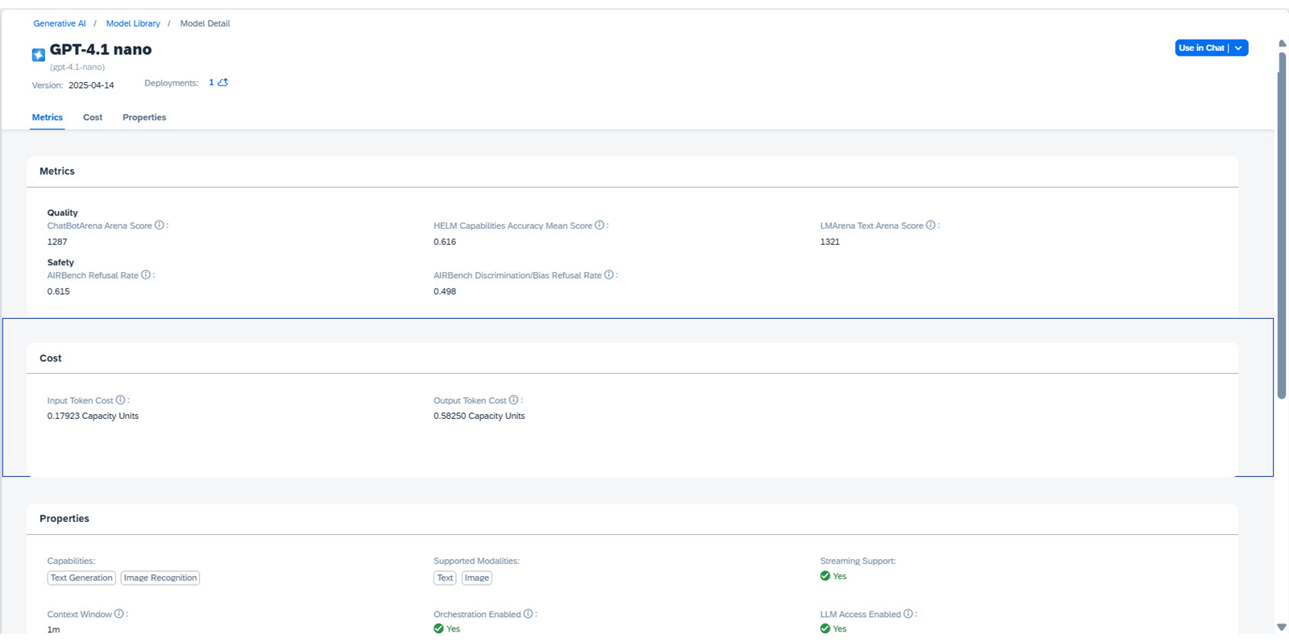Show info for AIRBench Discrimination/Bias Refusal Rate

pyautogui.click(x=609, y=275)
